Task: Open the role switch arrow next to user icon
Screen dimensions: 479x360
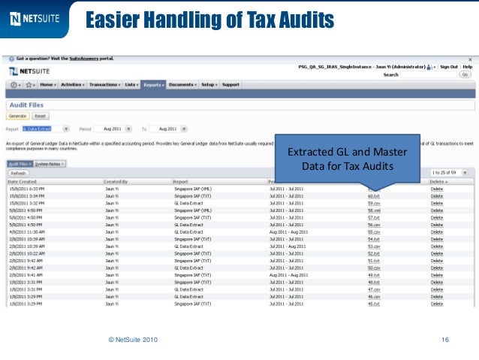Action: click(x=434, y=68)
